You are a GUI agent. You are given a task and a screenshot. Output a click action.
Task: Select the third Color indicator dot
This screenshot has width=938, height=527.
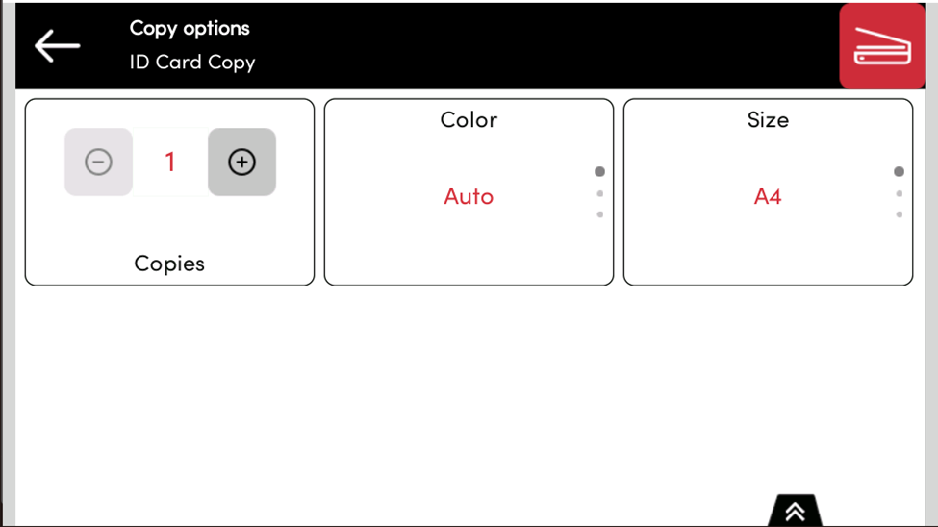(x=600, y=214)
